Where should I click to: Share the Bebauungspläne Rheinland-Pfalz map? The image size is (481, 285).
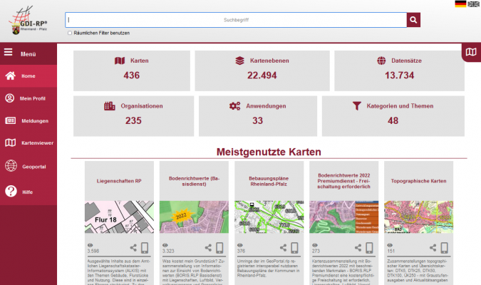pyautogui.click(x=283, y=247)
